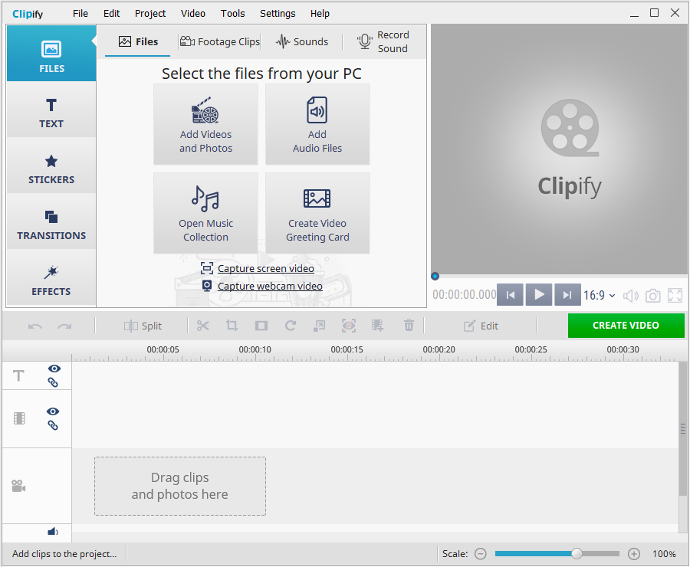Click the preview playhead seek marker

(x=435, y=277)
